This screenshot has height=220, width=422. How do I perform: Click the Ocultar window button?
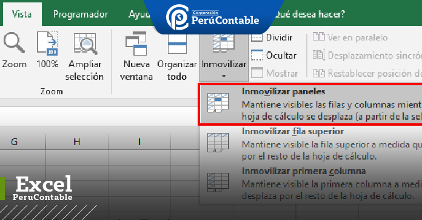point(273,55)
